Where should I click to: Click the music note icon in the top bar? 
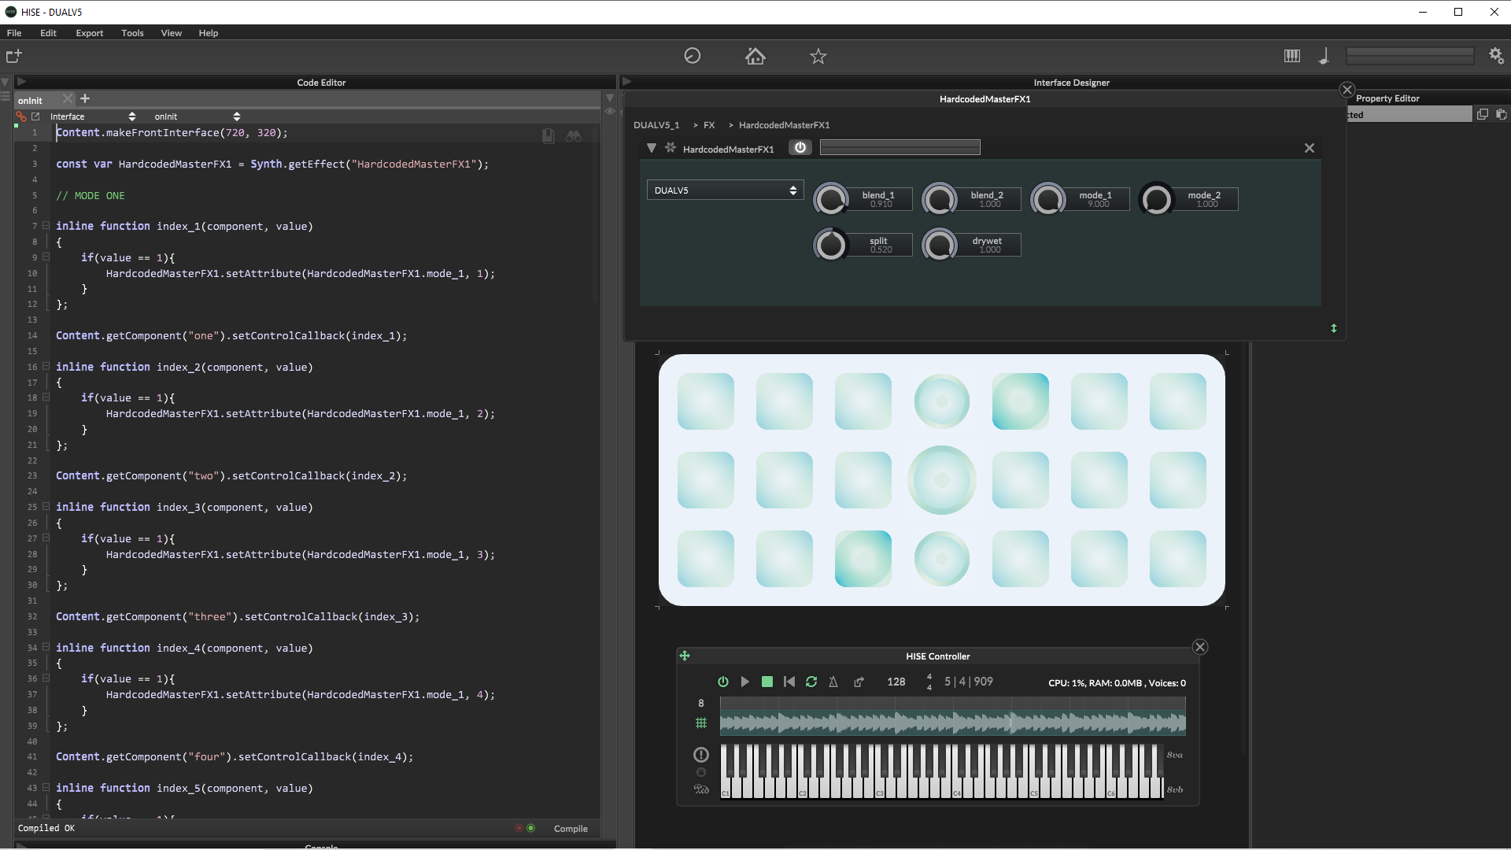point(1324,56)
